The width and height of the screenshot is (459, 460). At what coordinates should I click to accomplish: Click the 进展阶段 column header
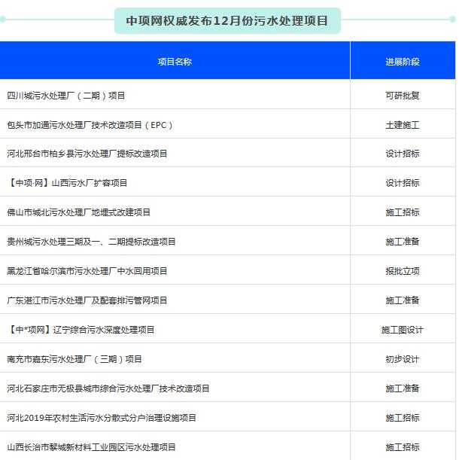click(x=403, y=62)
